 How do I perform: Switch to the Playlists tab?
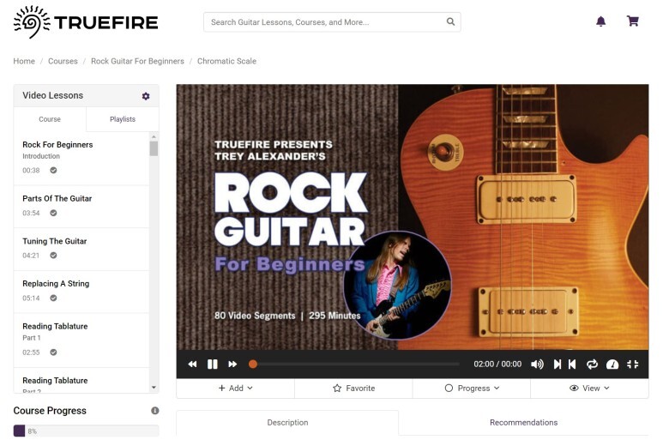[x=123, y=119]
